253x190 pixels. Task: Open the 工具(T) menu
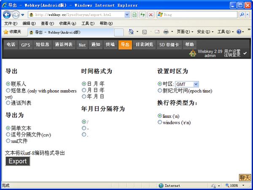88,23
